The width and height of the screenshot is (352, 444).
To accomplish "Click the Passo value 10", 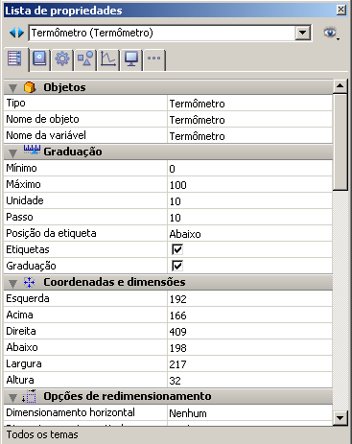I will click(176, 218).
